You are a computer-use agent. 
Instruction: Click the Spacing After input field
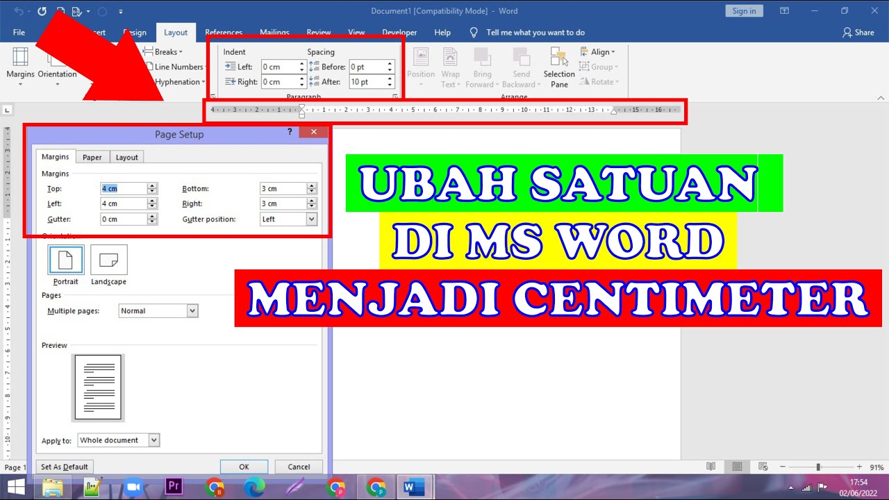coord(367,82)
